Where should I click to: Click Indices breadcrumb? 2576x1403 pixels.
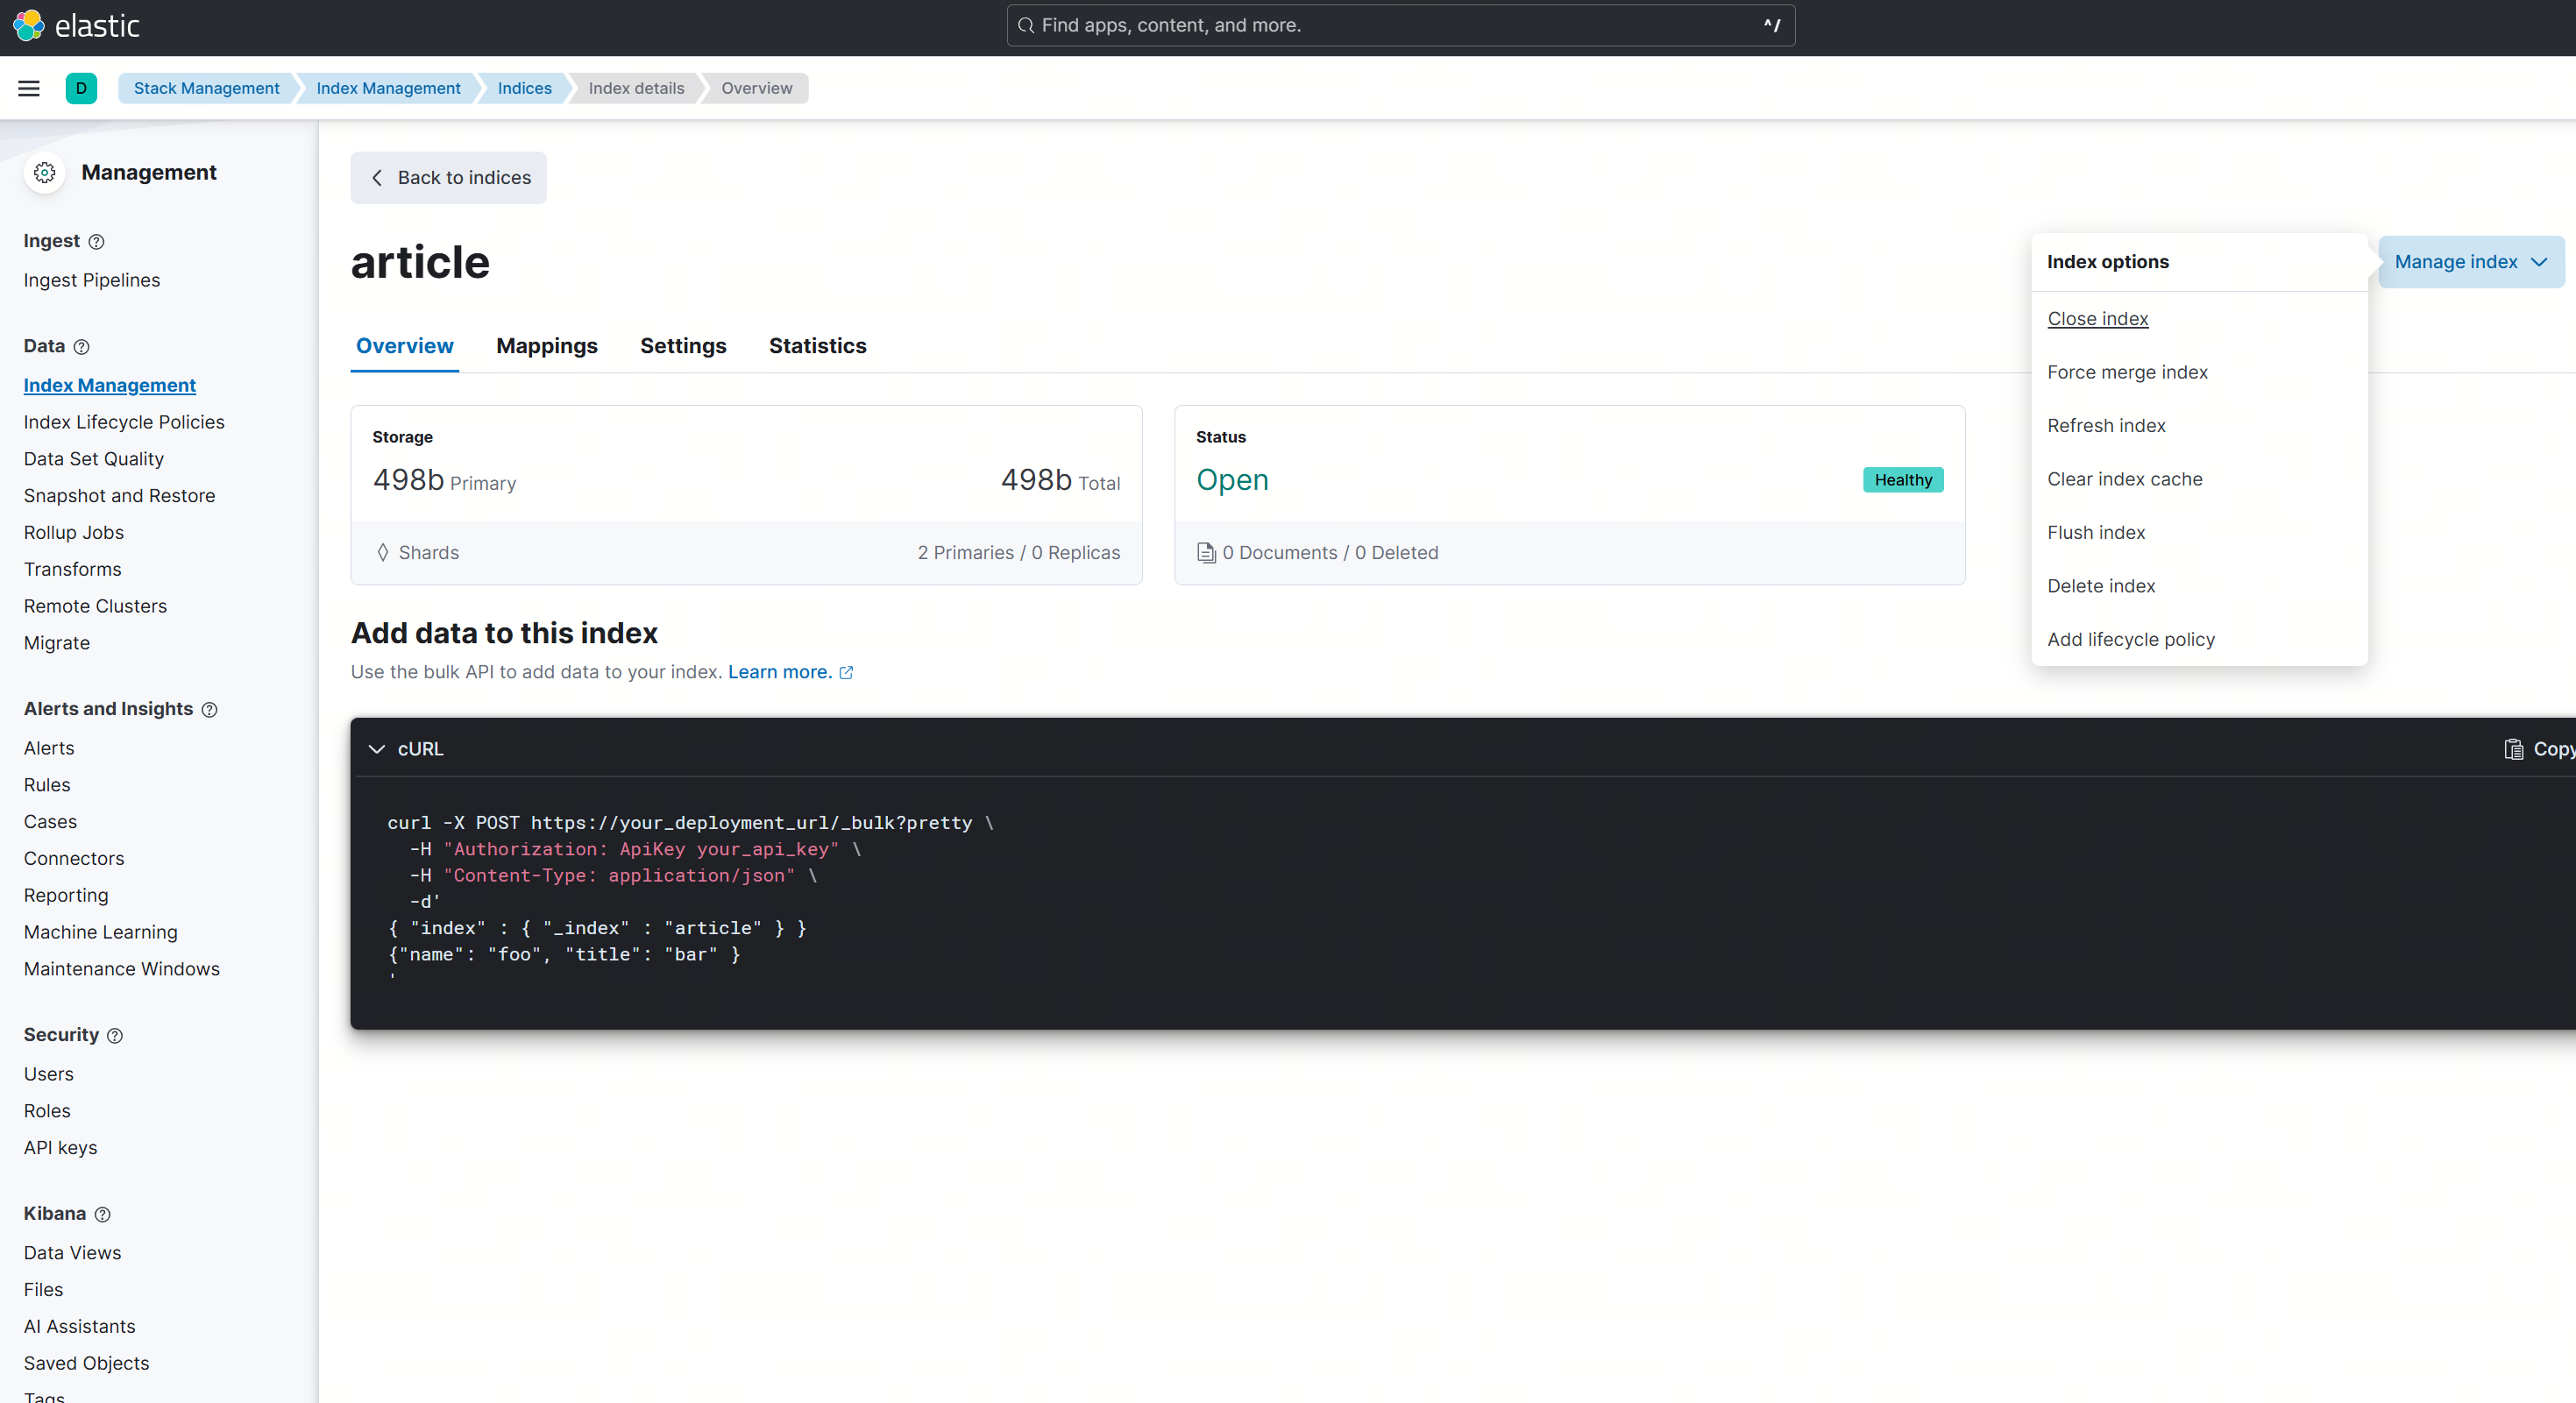click(x=524, y=88)
